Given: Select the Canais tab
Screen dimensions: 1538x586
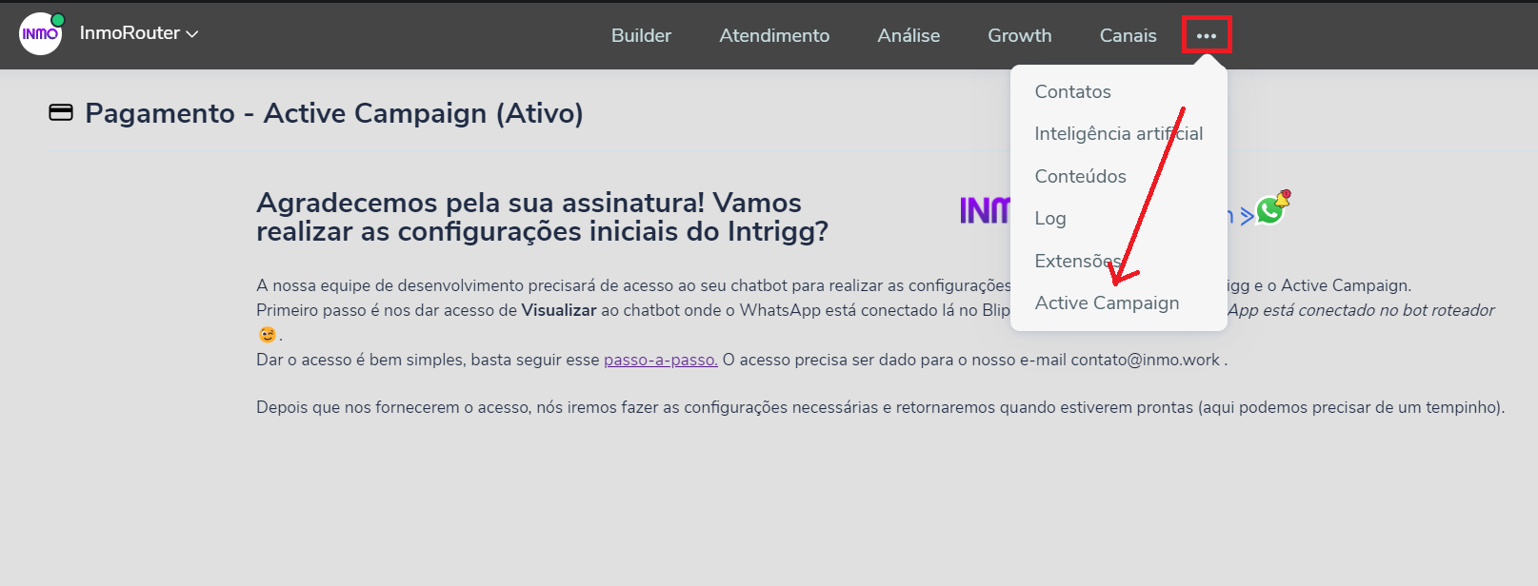Looking at the screenshot, I should (1128, 35).
